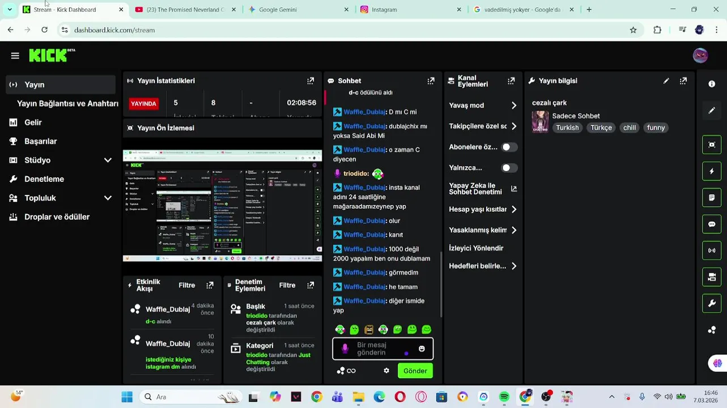727x408 pixels.
Task: Pop out the Sohbet chat panel
Action: click(431, 81)
